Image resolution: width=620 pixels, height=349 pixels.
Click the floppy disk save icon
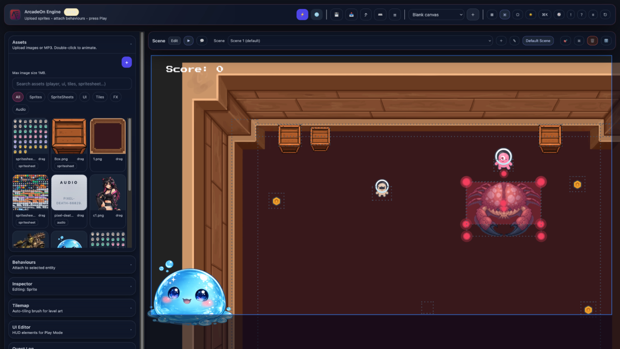(x=336, y=15)
